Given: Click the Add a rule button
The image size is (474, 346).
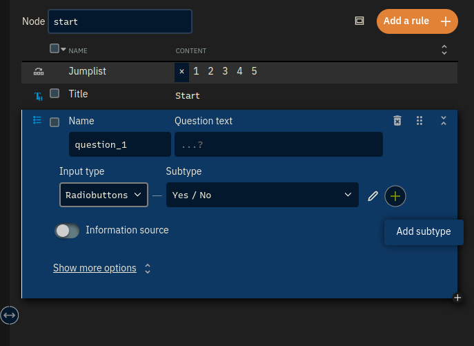Looking at the screenshot, I should (417, 21).
